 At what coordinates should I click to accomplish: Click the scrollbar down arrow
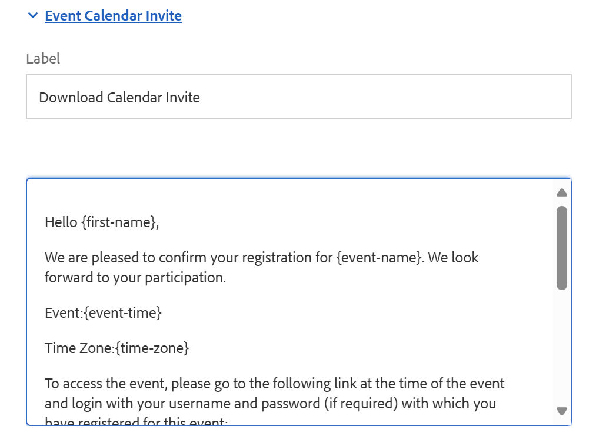562,410
